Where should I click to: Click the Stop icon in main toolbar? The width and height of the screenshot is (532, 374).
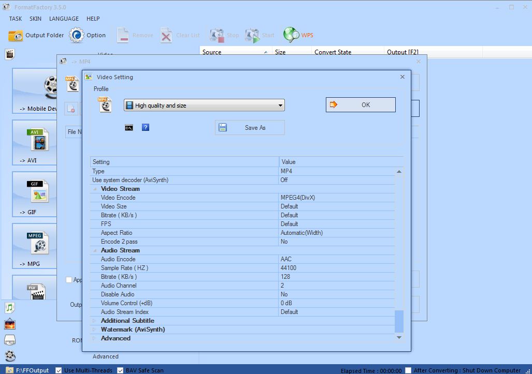coord(217,35)
